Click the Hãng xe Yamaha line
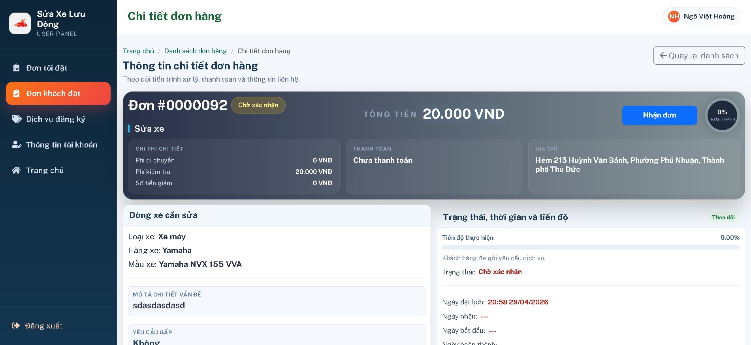Image resolution: width=751 pixels, height=345 pixels. tap(160, 250)
